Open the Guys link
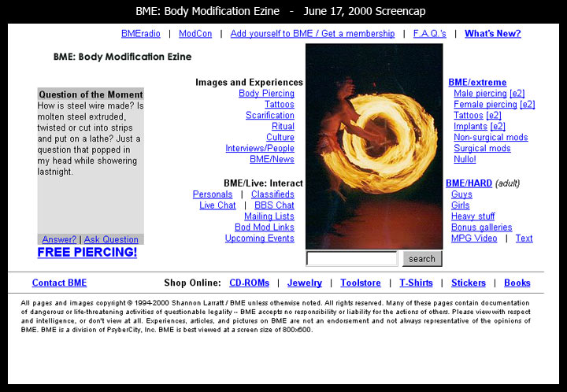Viewport: 567px width, 392px height. coord(461,194)
